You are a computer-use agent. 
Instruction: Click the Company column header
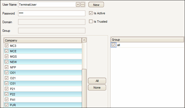(43, 40)
